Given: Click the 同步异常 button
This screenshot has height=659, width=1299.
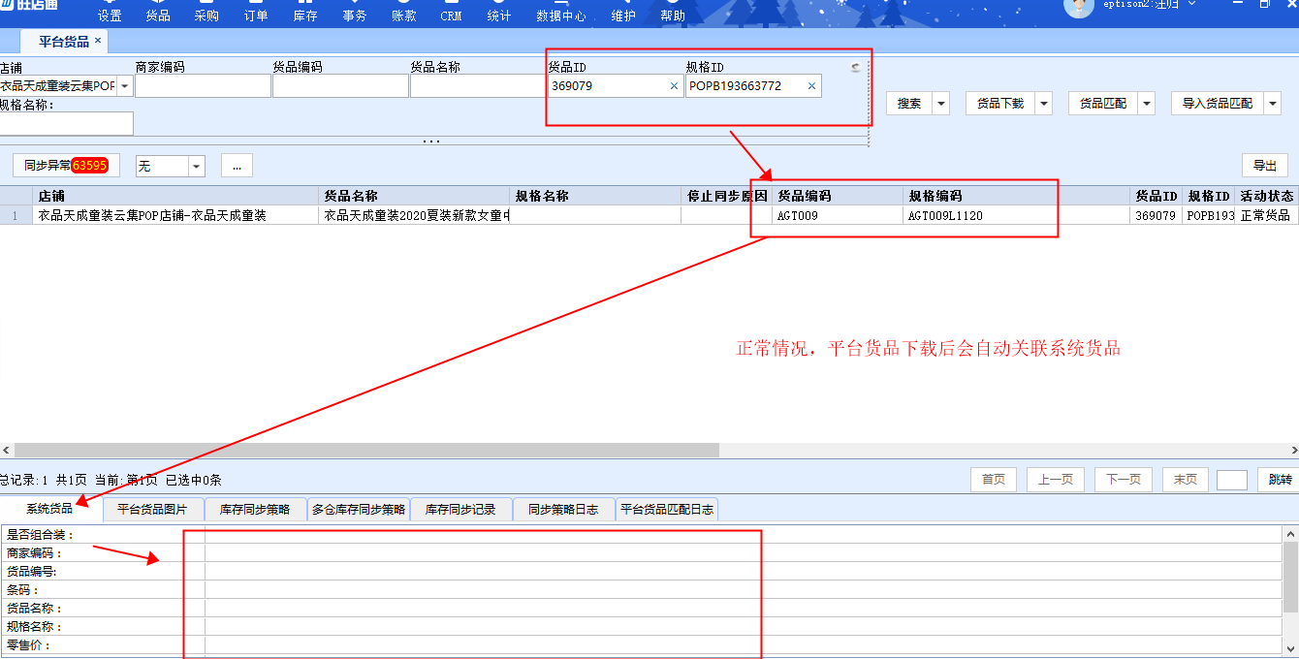Looking at the screenshot, I should tap(66, 166).
